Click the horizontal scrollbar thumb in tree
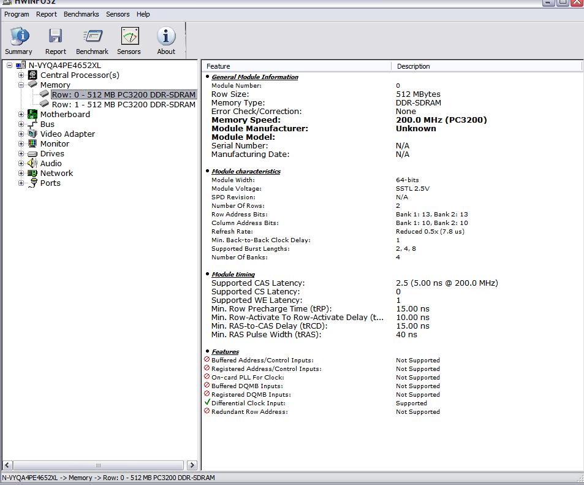This screenshot has height=485, width=584. 98,465
